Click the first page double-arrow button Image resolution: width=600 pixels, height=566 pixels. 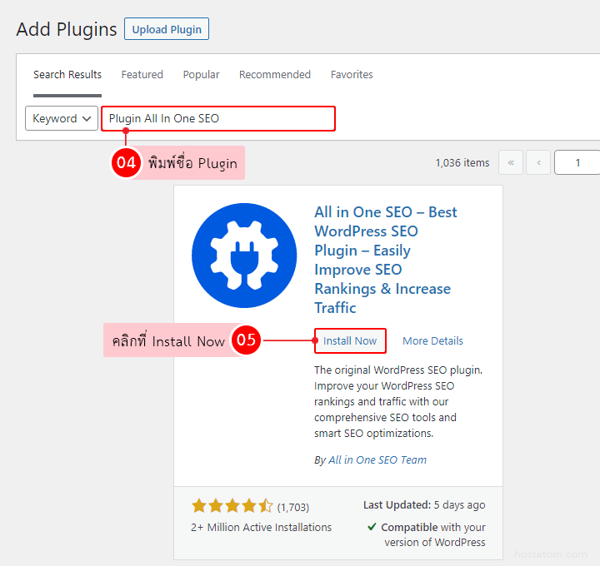tap(511, 163)
